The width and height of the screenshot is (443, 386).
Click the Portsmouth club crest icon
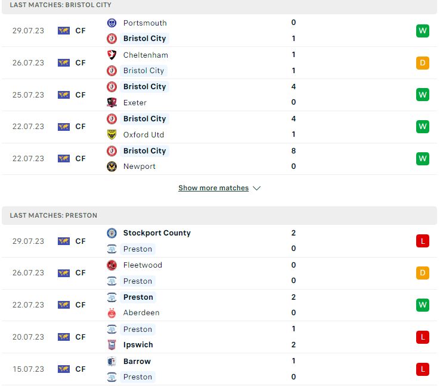coord(112,23)
